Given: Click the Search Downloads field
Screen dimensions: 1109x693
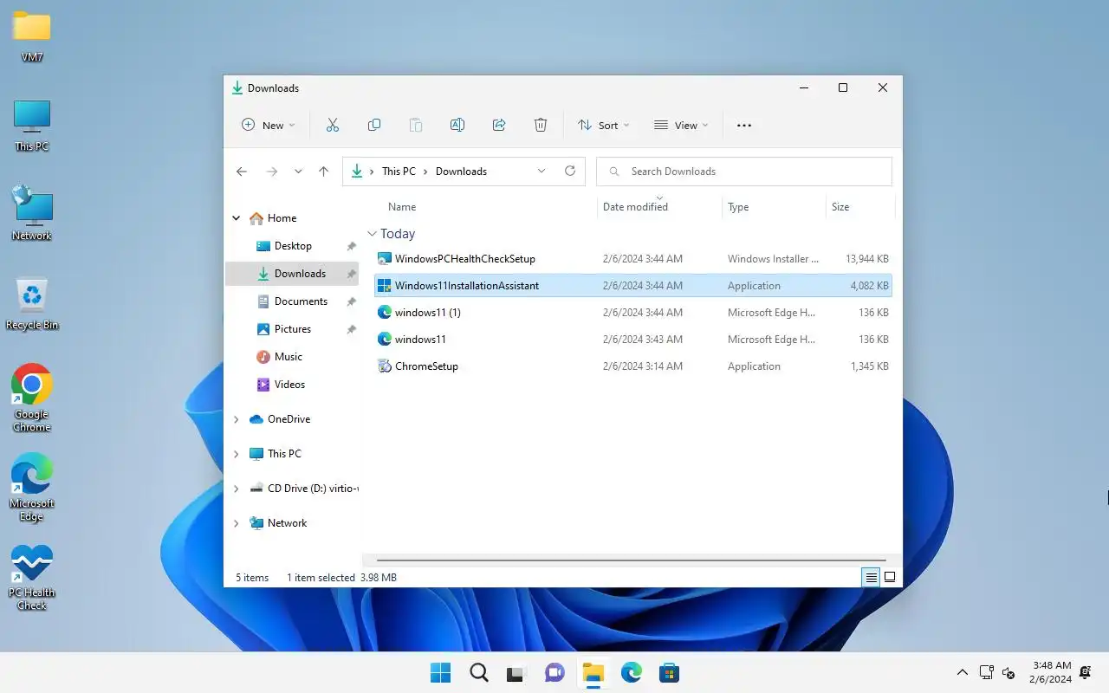Looking at the screenshot, I should (x=744, y=172).
